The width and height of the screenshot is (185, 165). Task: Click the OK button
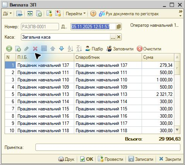[x=87, y=159]
